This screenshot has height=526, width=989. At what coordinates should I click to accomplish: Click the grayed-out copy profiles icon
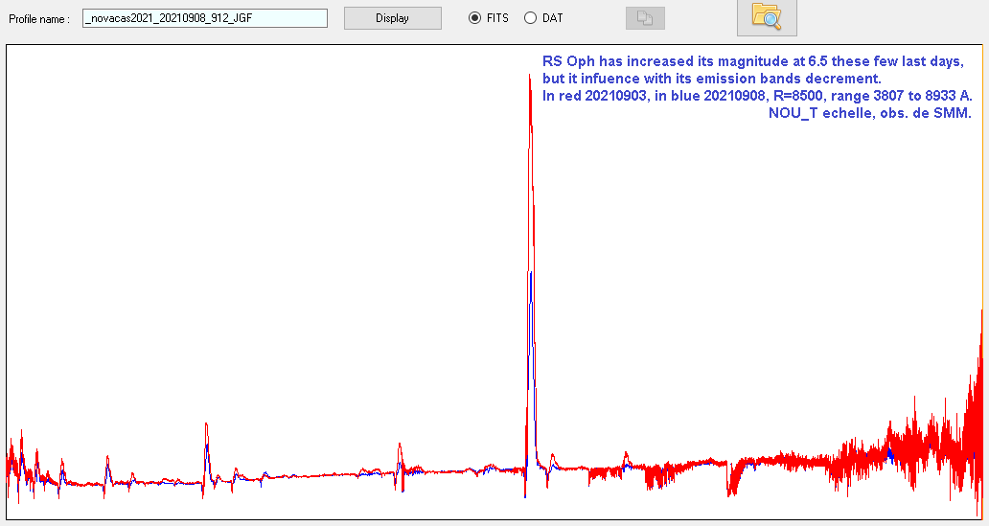(644, 18)
